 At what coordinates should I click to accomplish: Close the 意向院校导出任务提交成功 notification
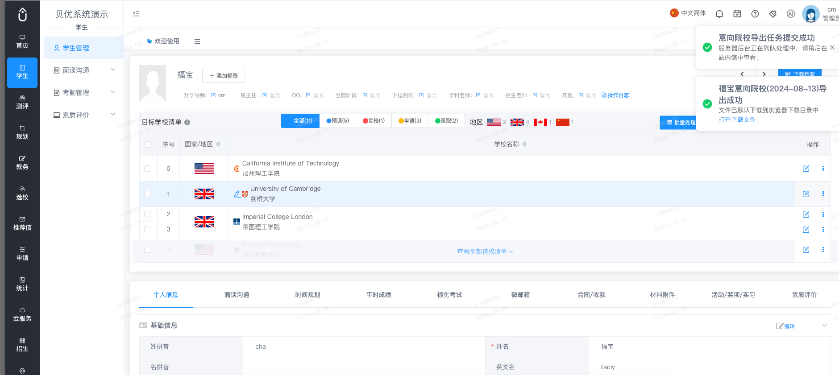pyautogui.click(x=832, y=47)
